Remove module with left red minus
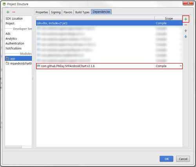The image size is (196, 167). click(14, 12)
